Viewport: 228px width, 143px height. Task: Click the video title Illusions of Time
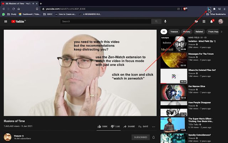[14, 121]
